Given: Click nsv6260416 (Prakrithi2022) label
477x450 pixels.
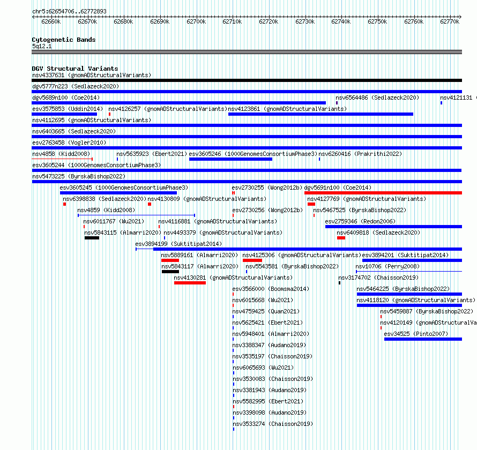Looking at the screenshot, I should (360, 154).
